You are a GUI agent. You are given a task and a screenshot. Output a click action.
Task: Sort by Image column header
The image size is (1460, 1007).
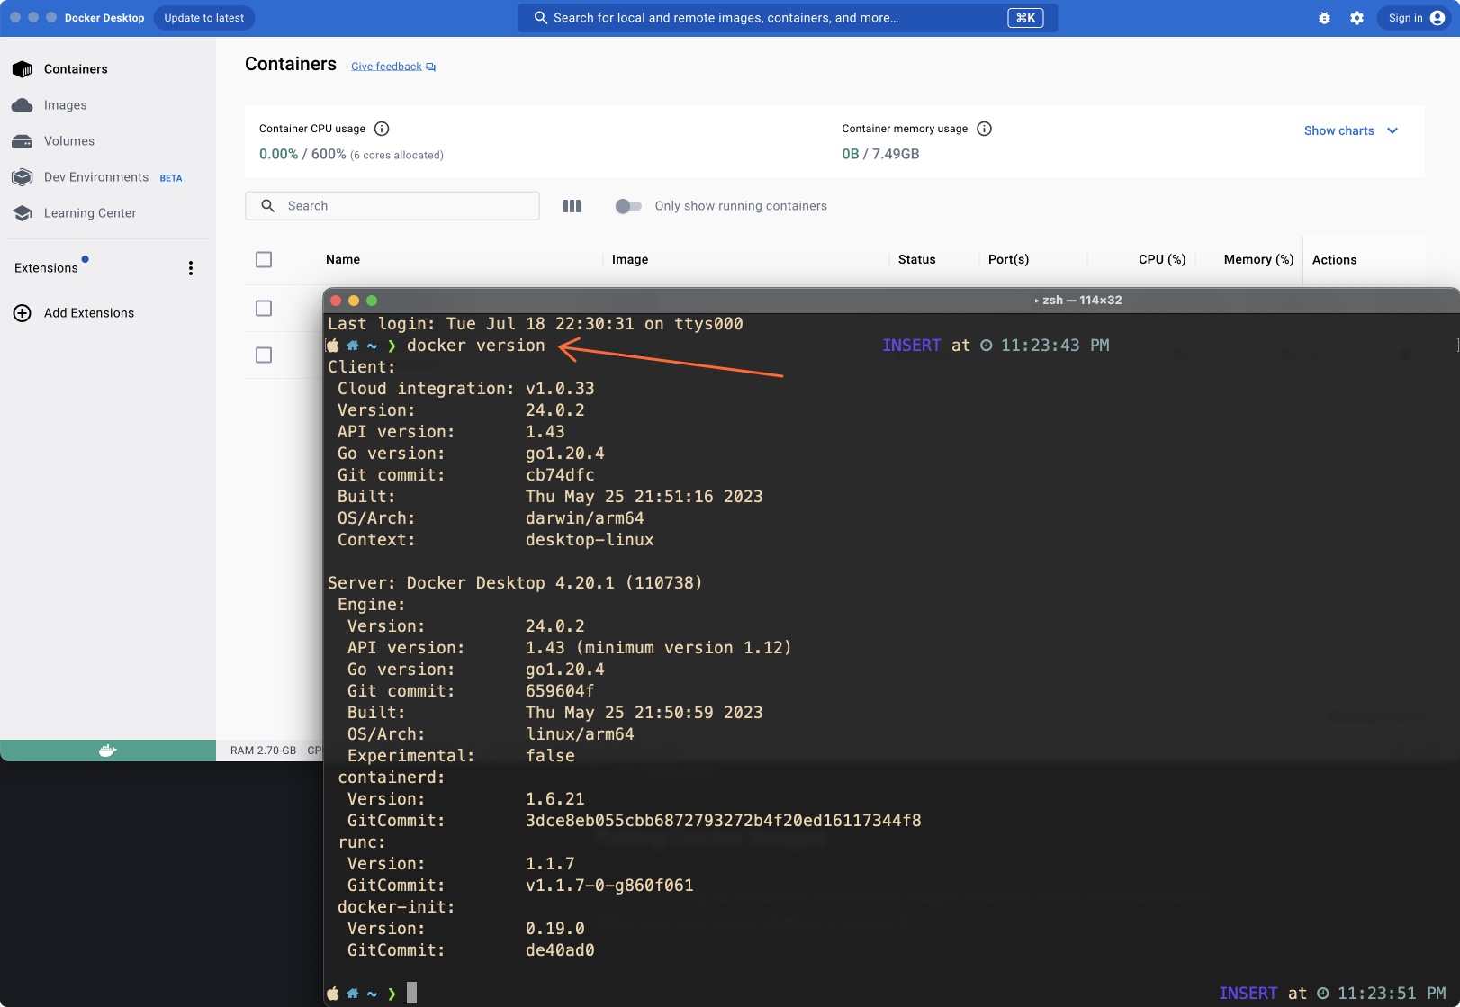tap(630, 260)
